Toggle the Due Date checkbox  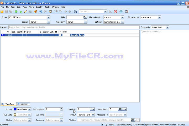[15, 115]
